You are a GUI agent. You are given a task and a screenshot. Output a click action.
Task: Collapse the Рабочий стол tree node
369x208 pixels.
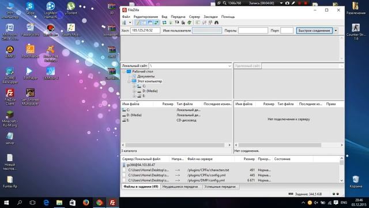[x=124, y=72]
